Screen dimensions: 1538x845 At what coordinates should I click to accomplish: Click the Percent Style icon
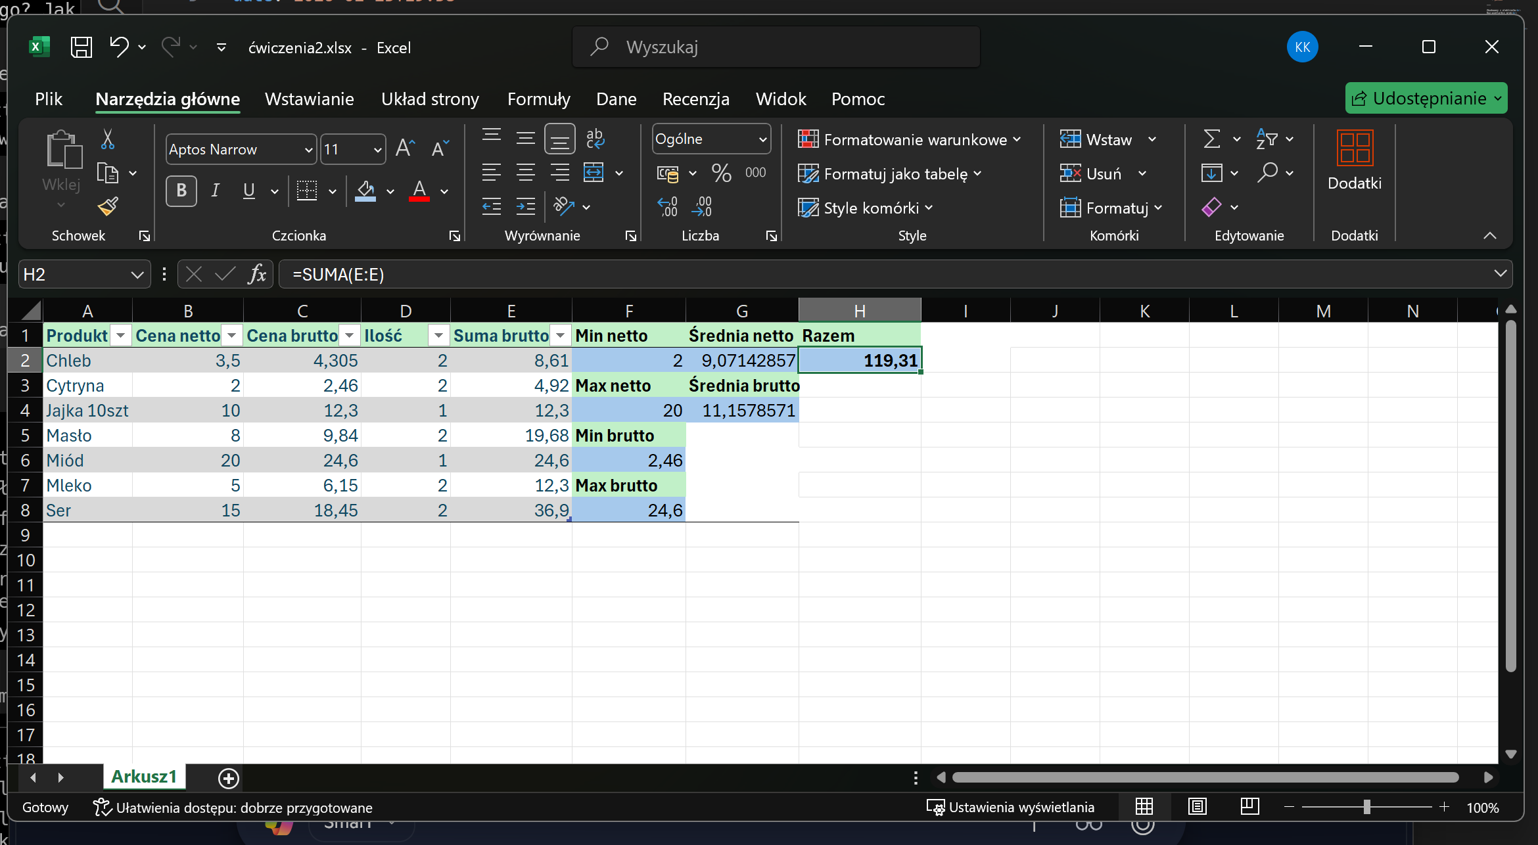pos(721,173)
